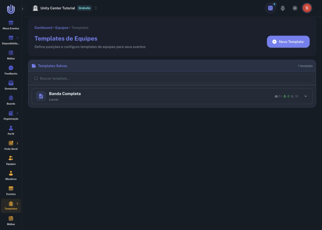
Task: Click the Novo Template button
Action: 288,42
